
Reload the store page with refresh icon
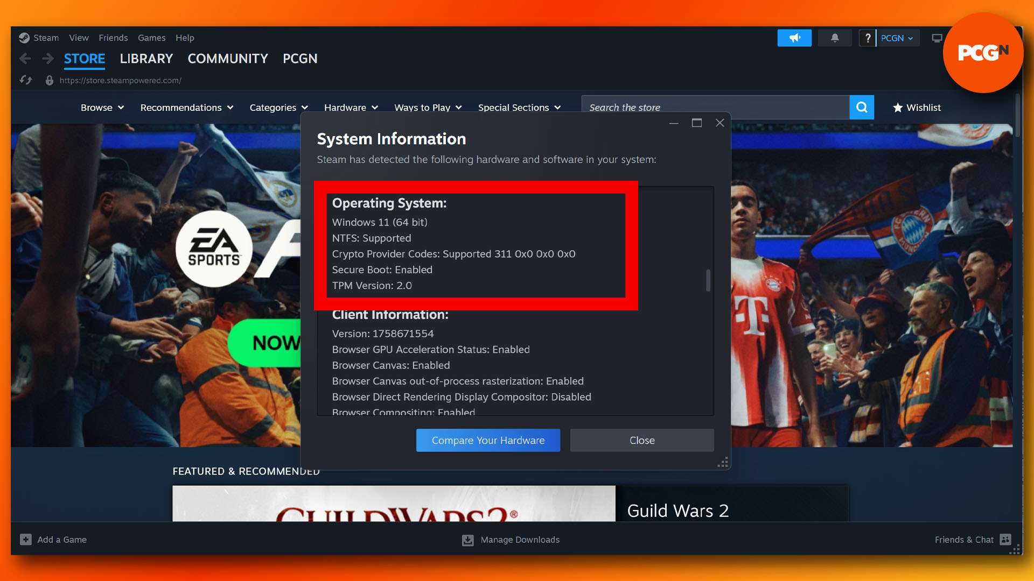26,80
